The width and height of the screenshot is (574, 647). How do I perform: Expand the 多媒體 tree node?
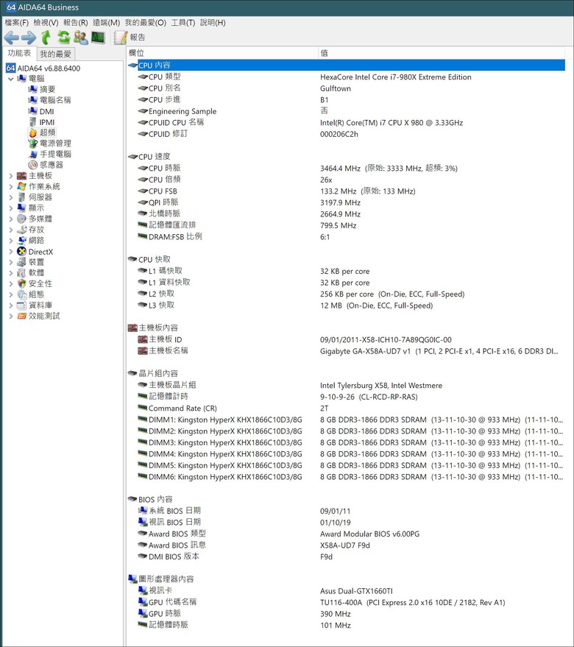point(11,219)
